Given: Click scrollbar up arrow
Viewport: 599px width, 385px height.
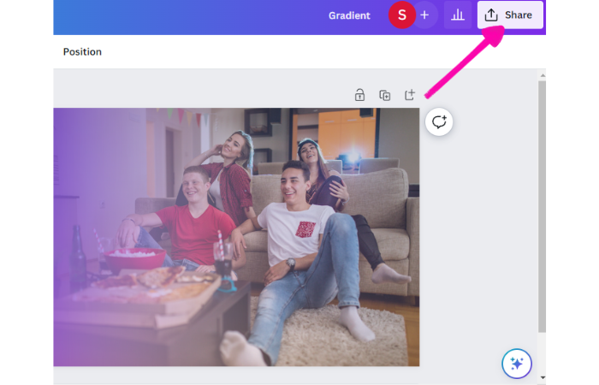Looking at the screenshot, I should [x=543, y=75].
